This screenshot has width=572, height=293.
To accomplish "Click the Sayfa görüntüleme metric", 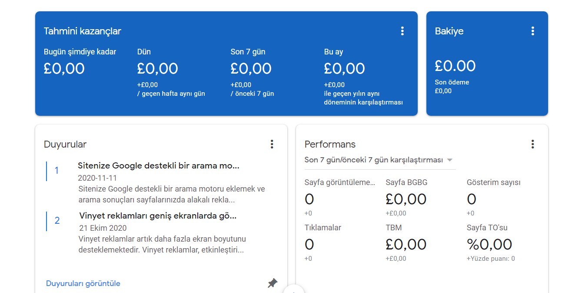I will pyautogui.click(x=339, y=182).
